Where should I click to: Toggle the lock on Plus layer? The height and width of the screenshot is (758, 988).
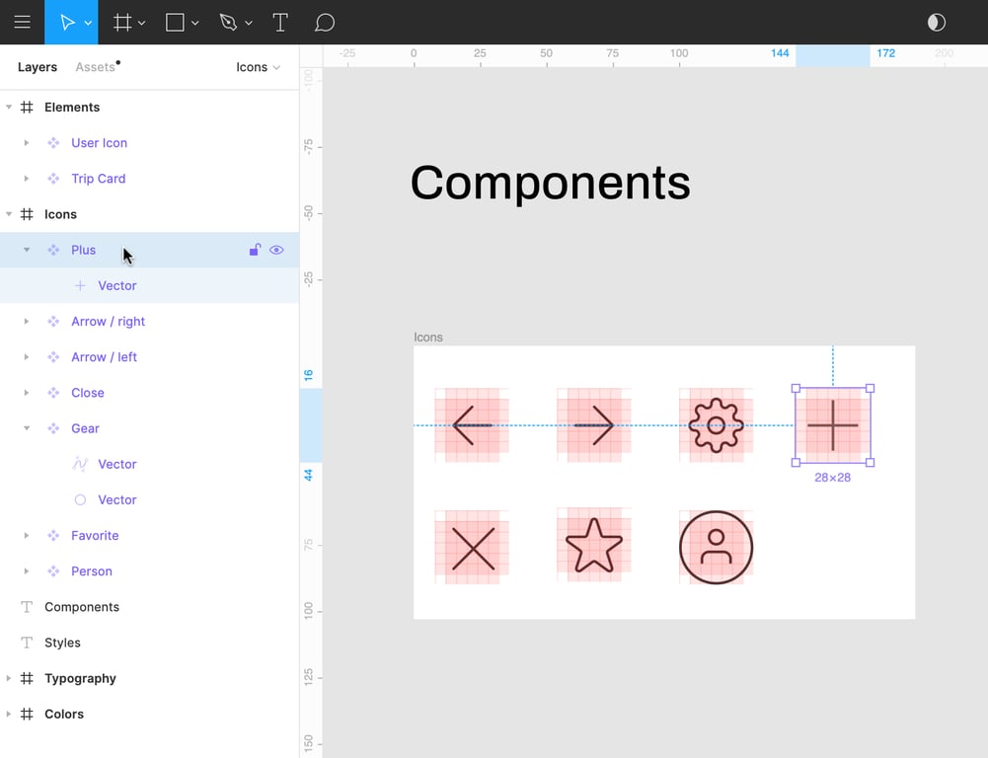(x=255, y=250)
